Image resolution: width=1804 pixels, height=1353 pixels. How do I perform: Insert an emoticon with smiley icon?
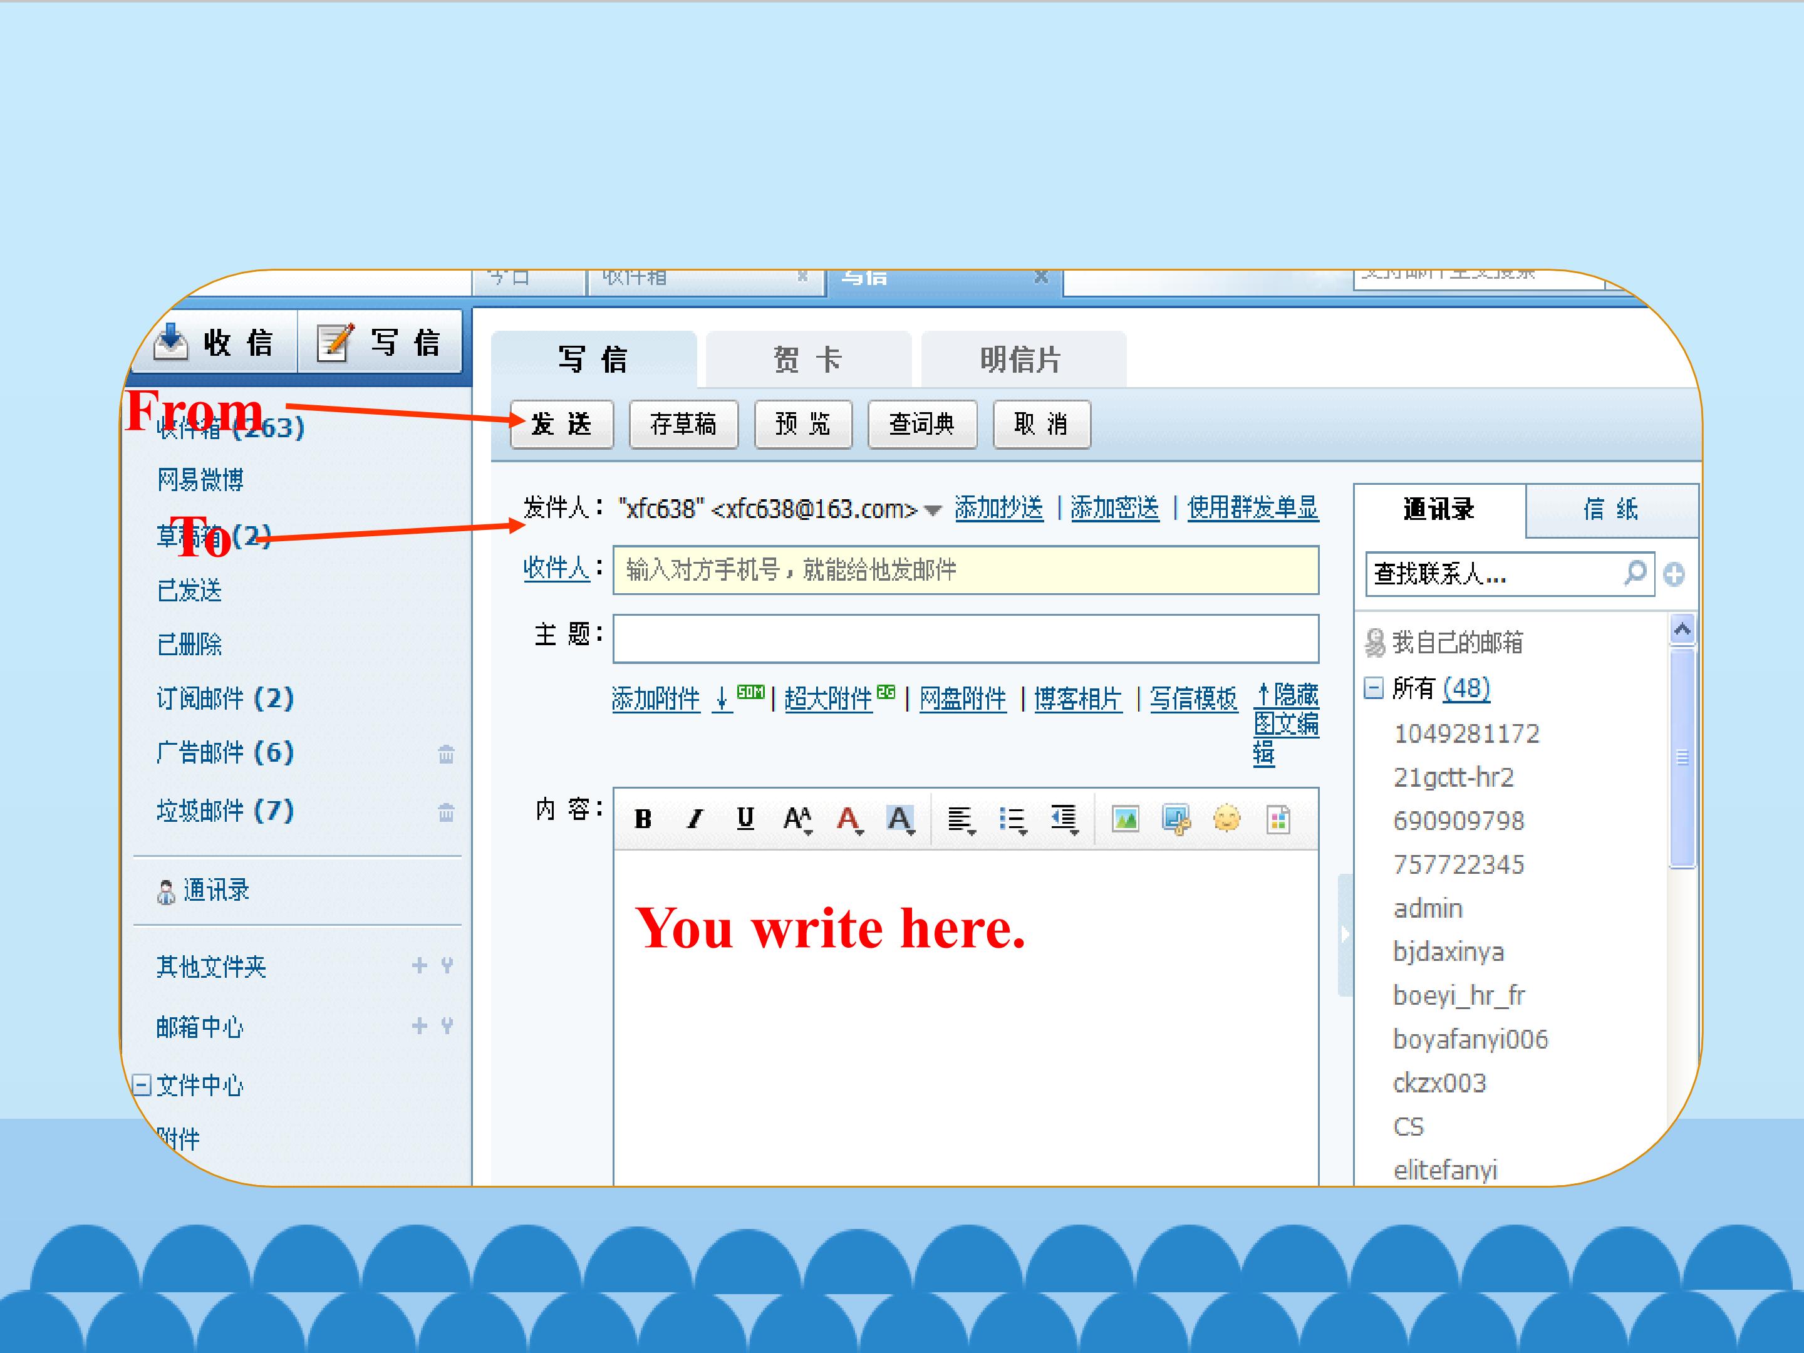click(1226, 819)
